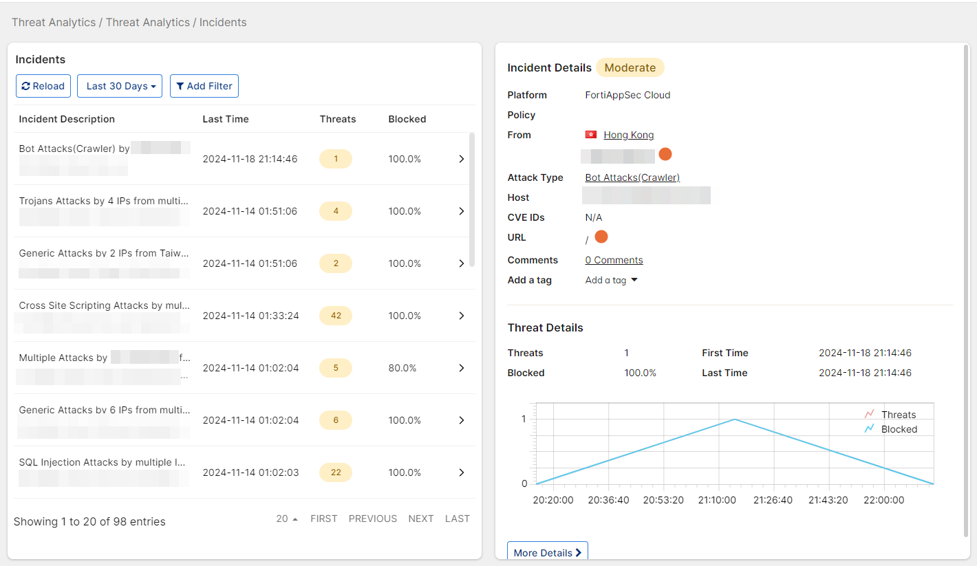The width and height of the screenshot is (977, 566).
Task: Open the Last 30 Days time range dropdown
Action: point(120,86)
